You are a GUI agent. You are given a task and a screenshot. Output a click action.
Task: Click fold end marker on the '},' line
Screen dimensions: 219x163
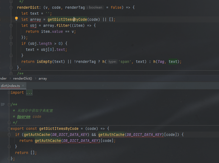11,68
